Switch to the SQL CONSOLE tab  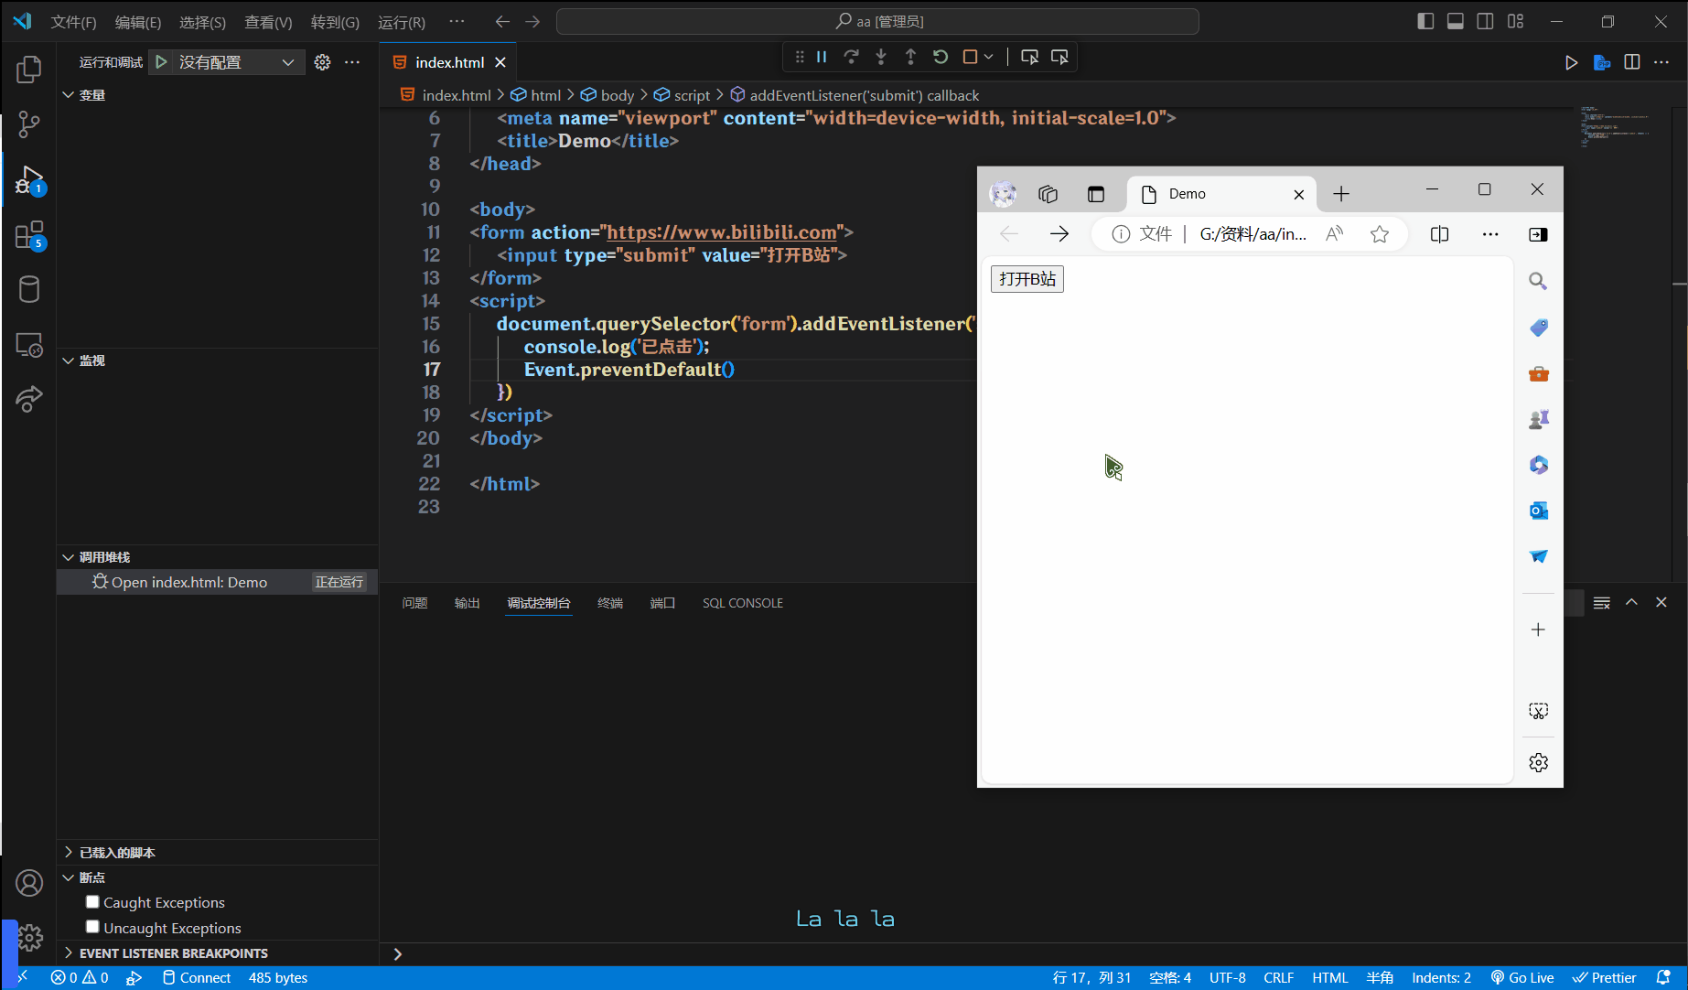pos(743,603)
